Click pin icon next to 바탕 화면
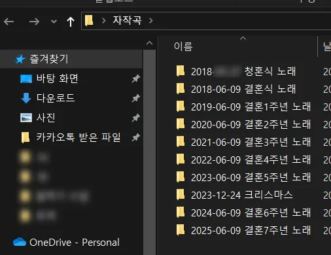 136,78
